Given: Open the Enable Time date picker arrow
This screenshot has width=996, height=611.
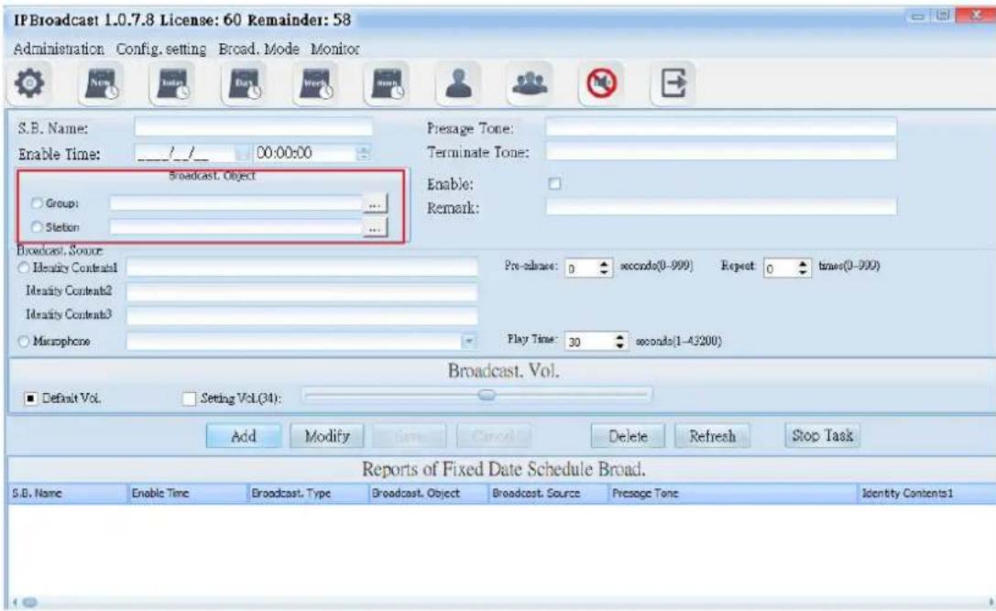Looking at the screenshot, I should pyautogui.click(x=241, y=153).
